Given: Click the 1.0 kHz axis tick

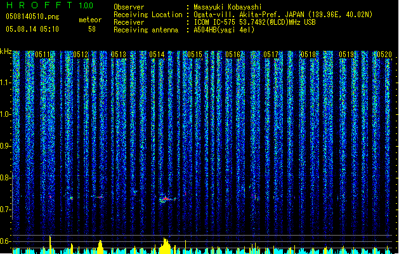Looking at the screenshot, I should pyautogui.click(x=6, y=115).
